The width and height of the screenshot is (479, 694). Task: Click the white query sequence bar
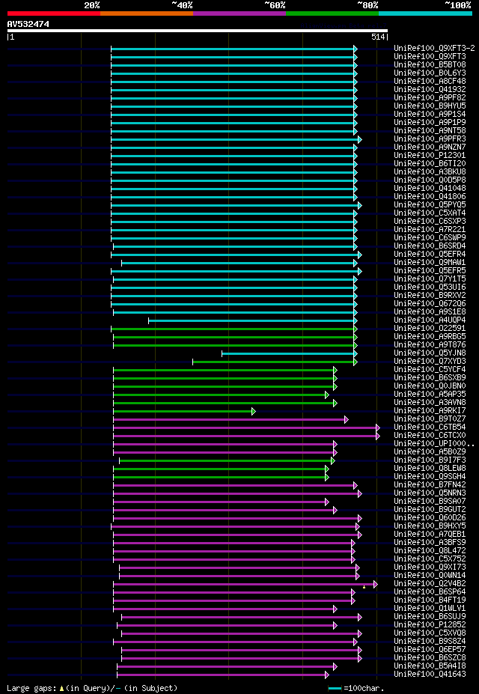198,31
